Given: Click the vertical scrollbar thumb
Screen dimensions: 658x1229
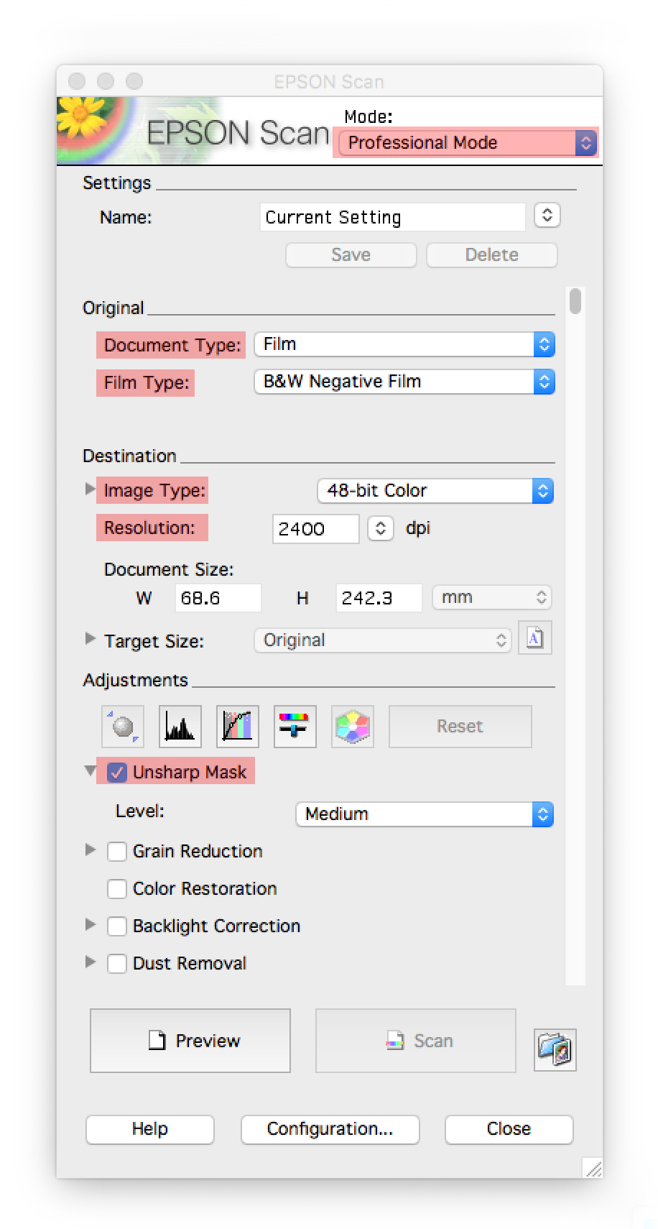Looking at the screenshot, I should tap(575, 301).
